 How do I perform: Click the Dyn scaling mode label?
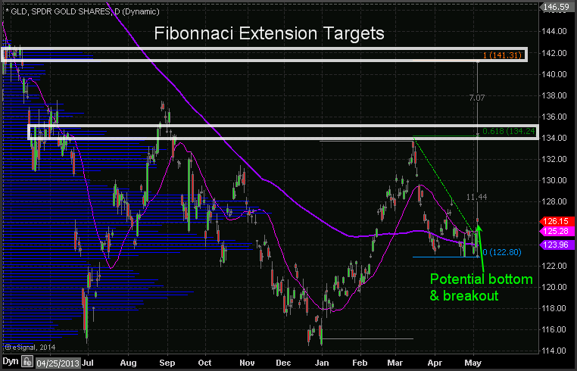point(11,361)
